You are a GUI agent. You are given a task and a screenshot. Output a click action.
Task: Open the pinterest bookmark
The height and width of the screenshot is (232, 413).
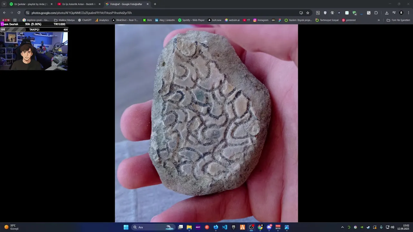(x=349, y=20)
